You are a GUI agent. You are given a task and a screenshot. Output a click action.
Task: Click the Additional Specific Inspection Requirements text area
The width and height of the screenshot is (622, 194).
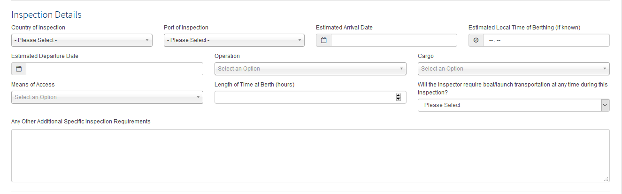(310, 156)
